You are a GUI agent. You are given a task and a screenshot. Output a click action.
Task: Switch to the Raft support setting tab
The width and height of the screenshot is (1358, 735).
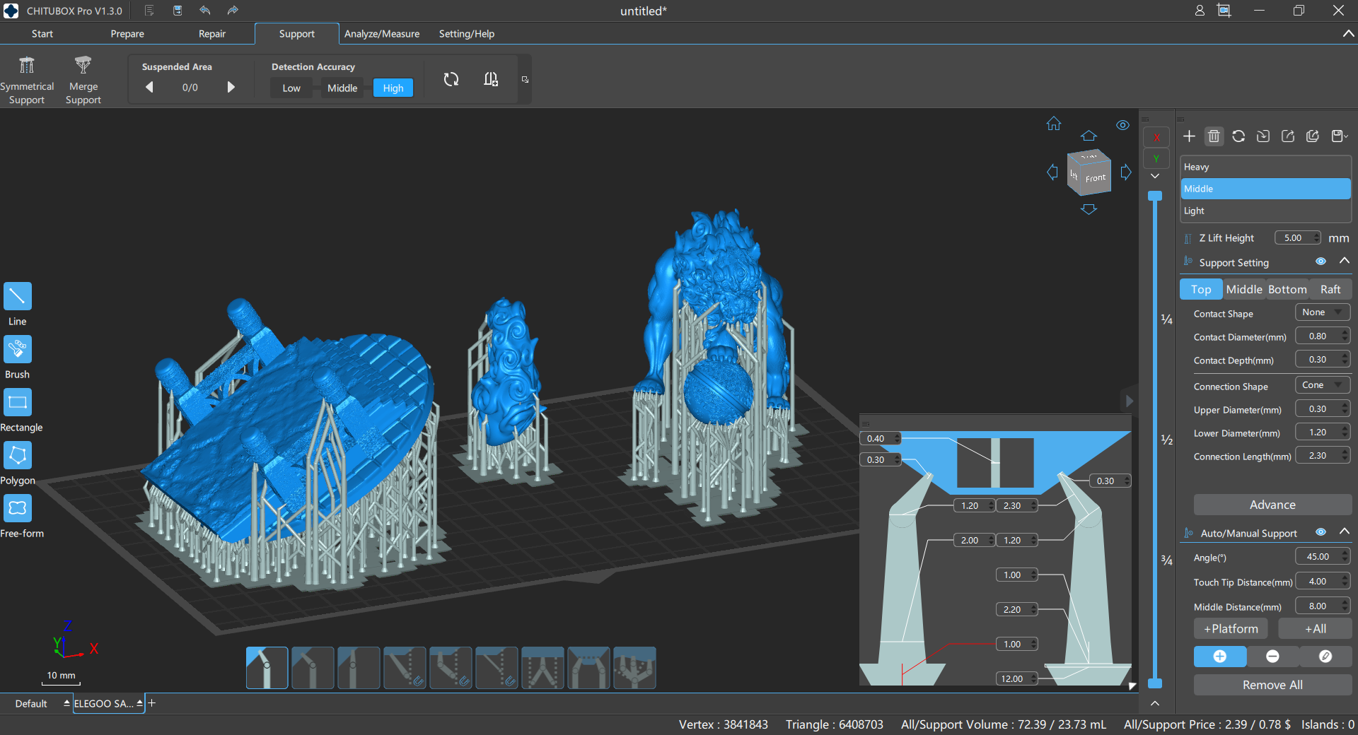click(x=1330, y=290)
